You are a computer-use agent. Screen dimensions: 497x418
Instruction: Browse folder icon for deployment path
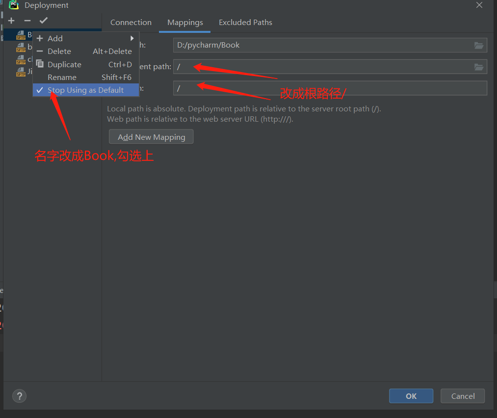[479, 67]
